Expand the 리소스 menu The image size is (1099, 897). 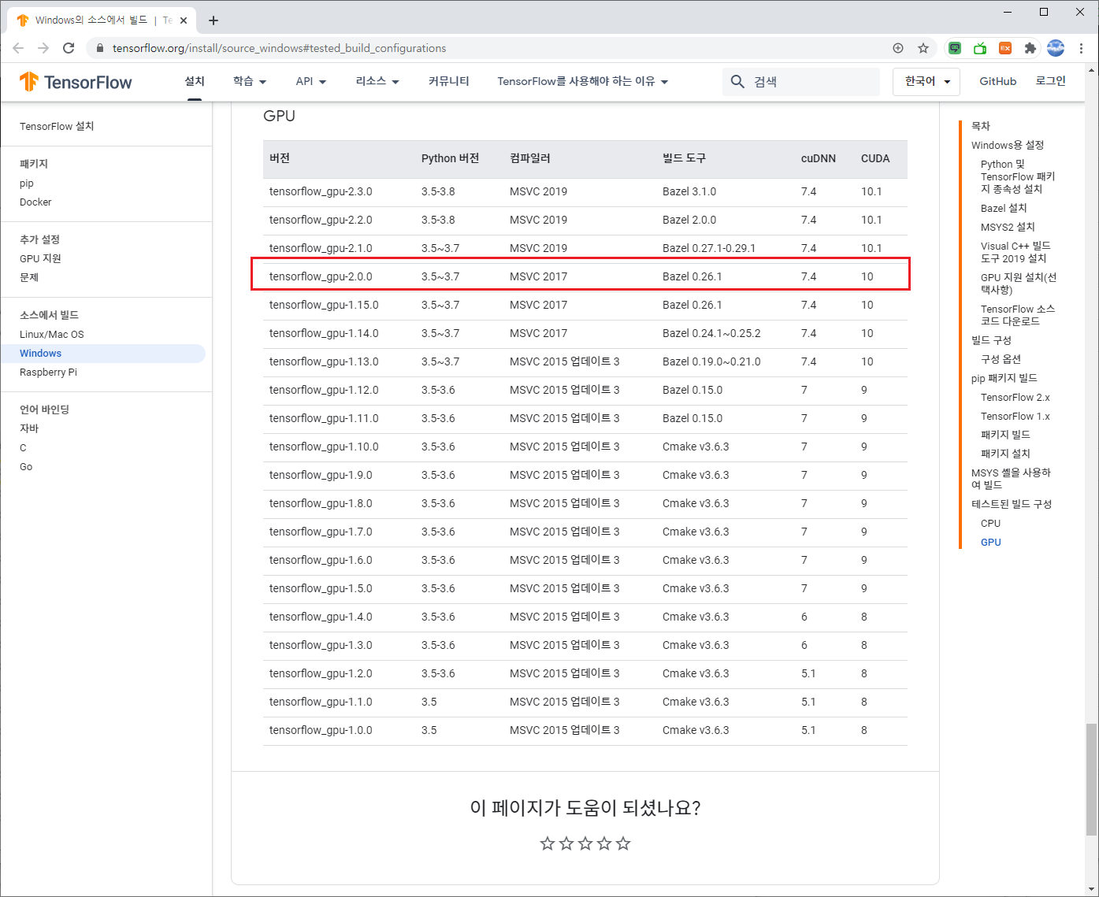pyautogui.click(x=377, y=81)
